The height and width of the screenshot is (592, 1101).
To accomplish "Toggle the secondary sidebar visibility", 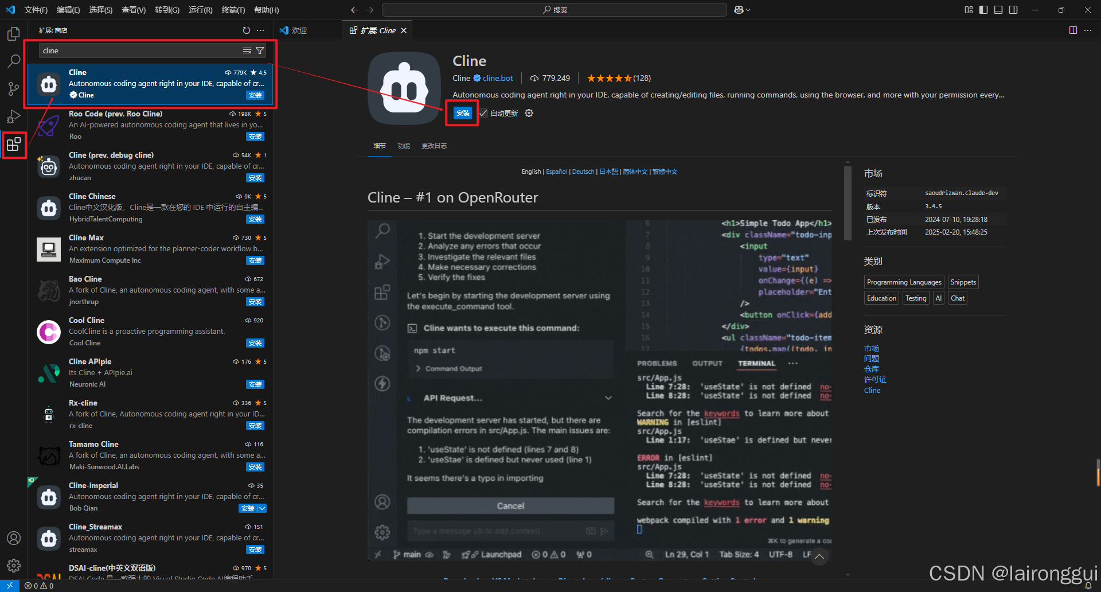I will pos(1013,10).
